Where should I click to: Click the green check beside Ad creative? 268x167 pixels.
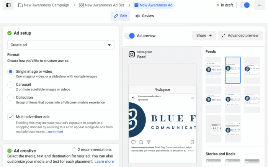click(x=10, y=151)
